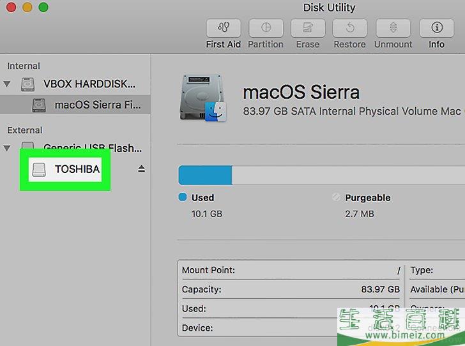Screen dimensions: 465x346
Task: Click the Device row label
Action: click(197, 328)
